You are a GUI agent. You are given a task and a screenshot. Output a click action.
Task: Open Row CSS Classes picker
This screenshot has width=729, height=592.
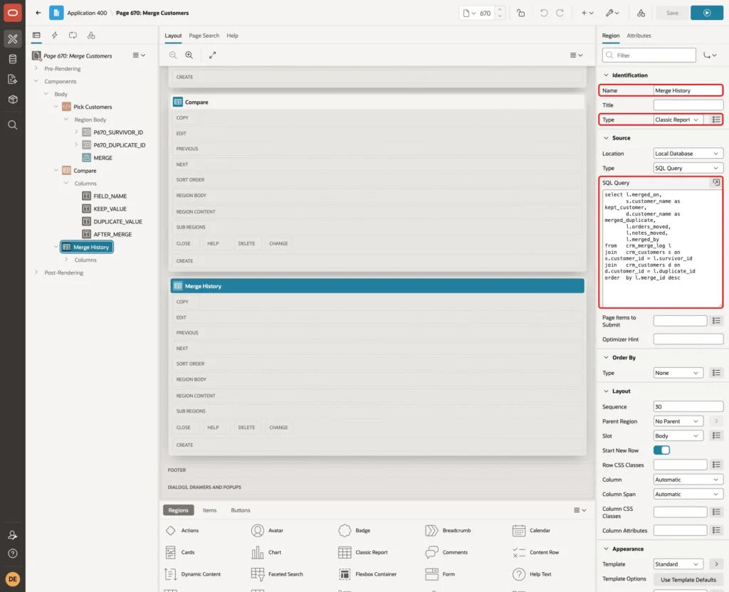[716, 465]
